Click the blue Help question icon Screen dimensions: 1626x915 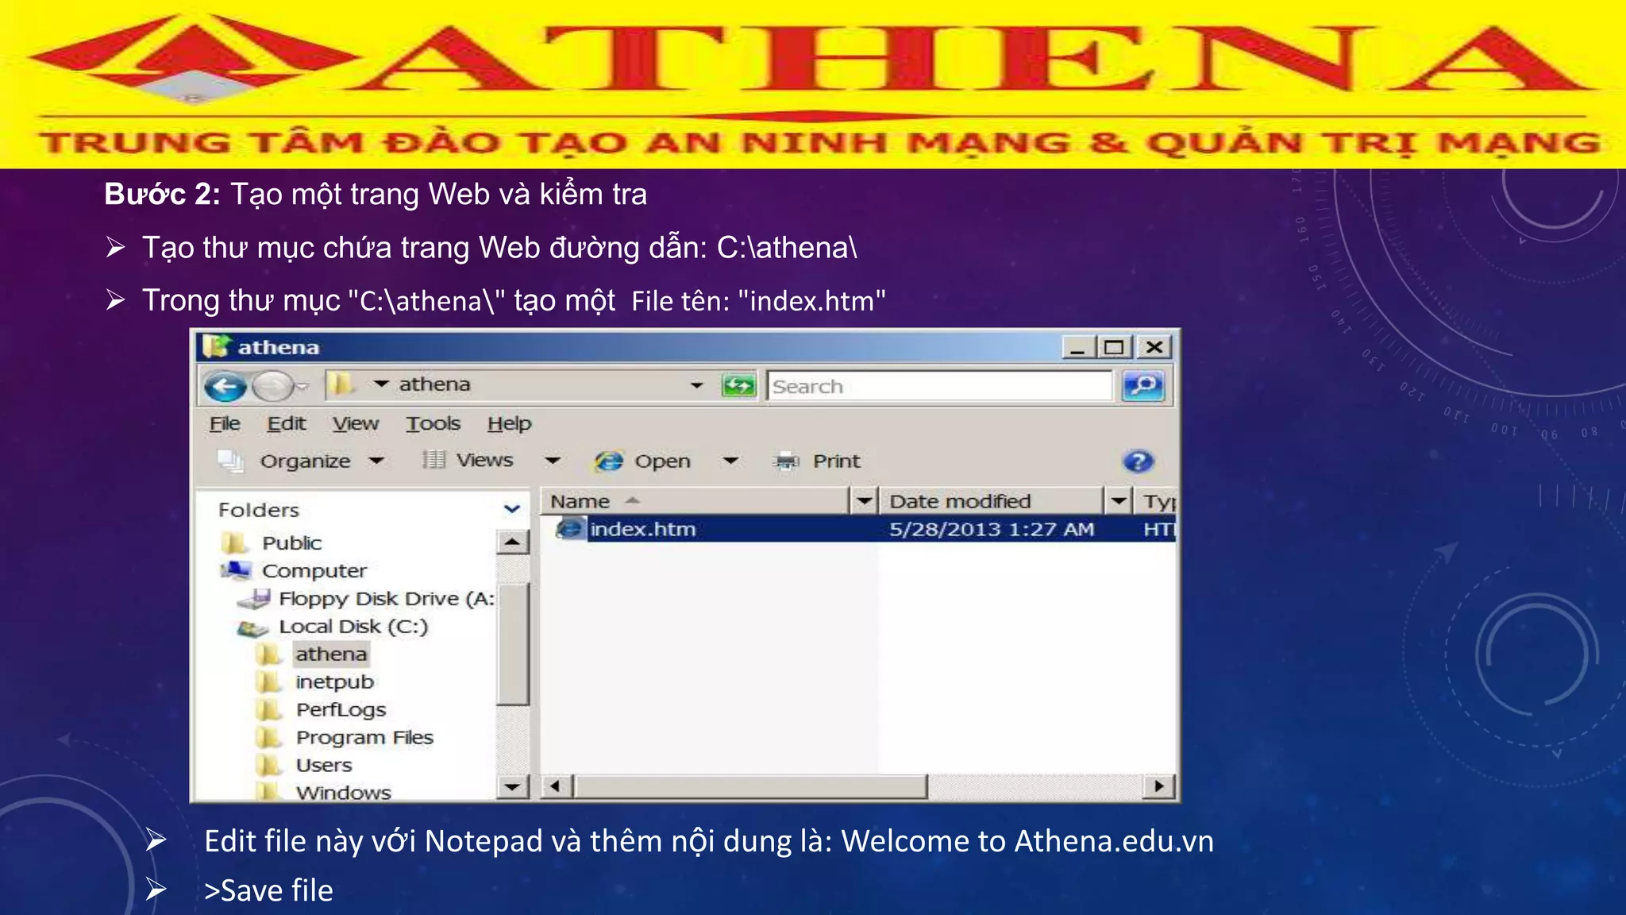click(x=1138, y=461)
